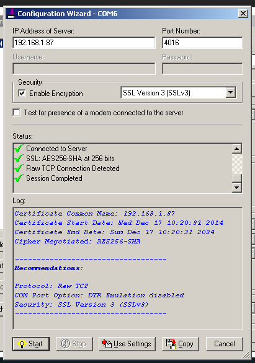Click the checkmark next to SSL: AES256-SHA
This screenshot has width=255, height=363.
(19, 159)
